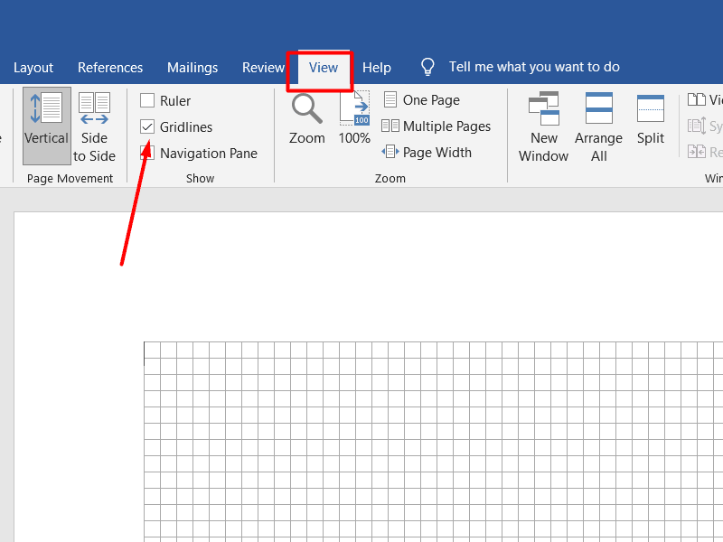Choose One Page zoom view
723x542 pixels.
[421, 100]
